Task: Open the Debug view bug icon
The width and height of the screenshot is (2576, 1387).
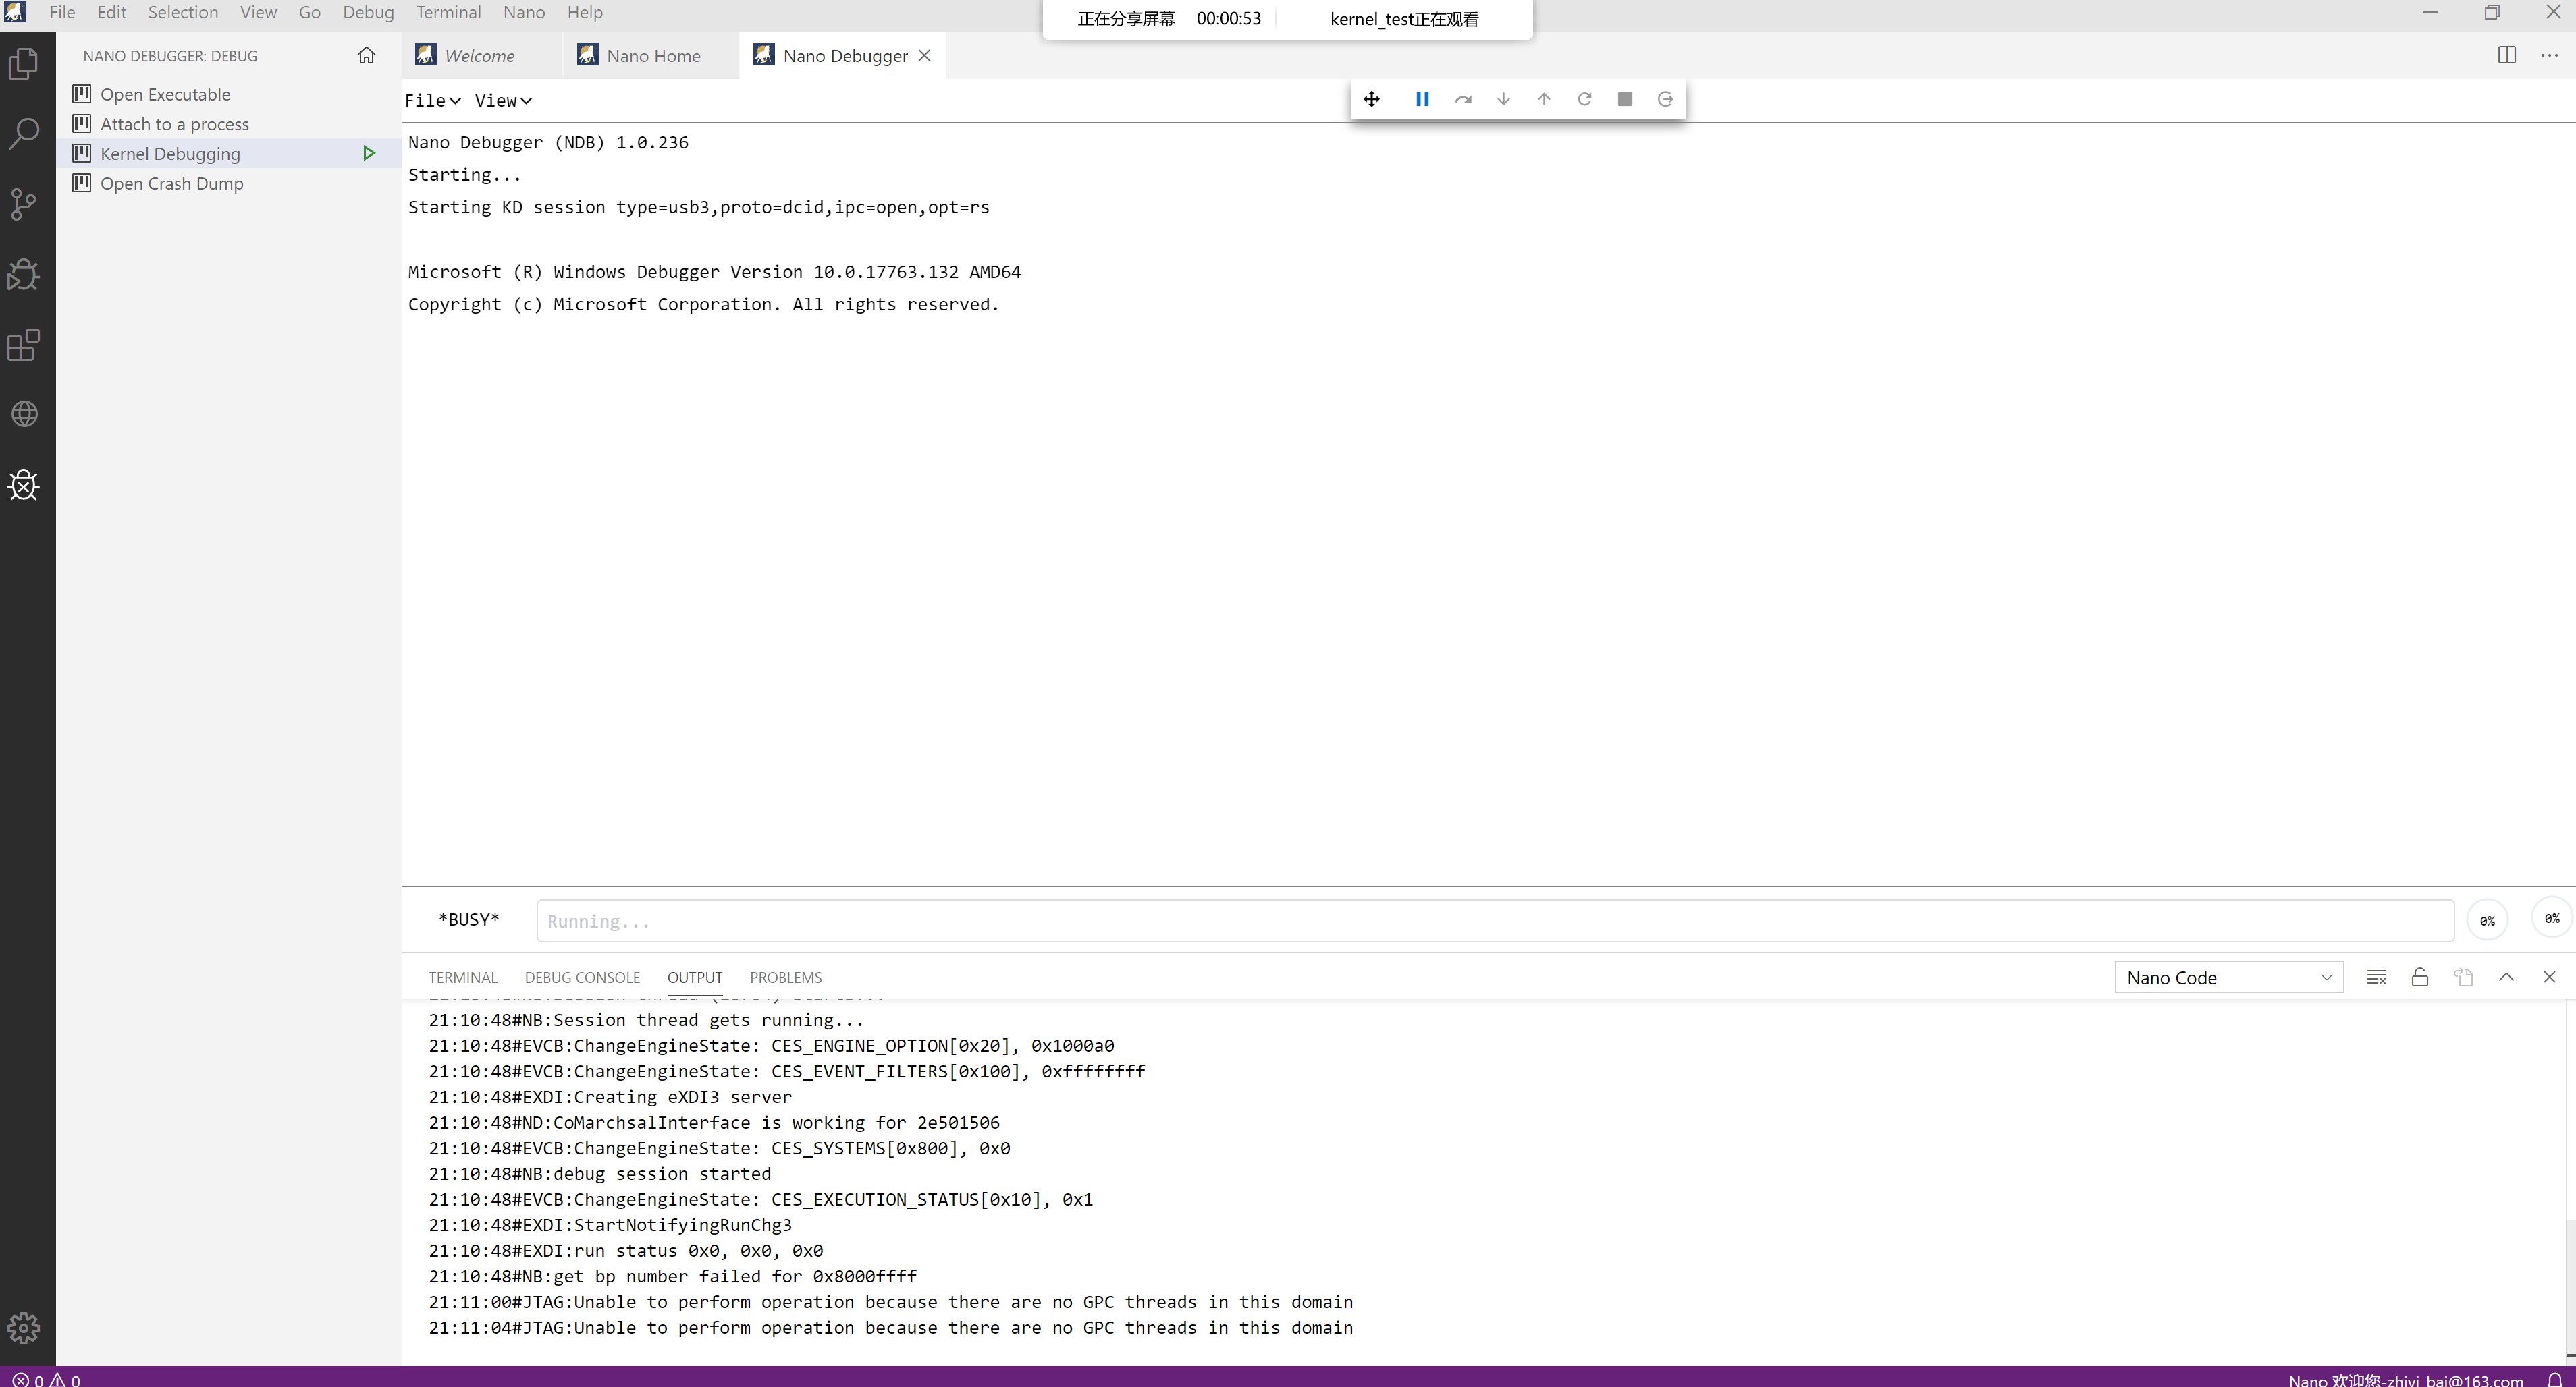Action: [x=24, y=274]
